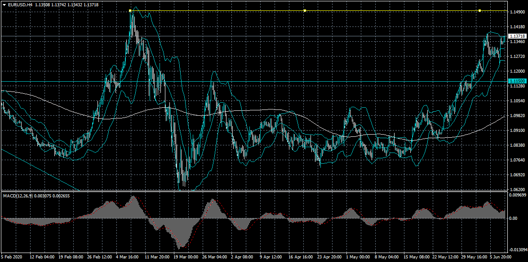
Task: Click the 19 Mar 00:00 time label
Action: [186, 258]
